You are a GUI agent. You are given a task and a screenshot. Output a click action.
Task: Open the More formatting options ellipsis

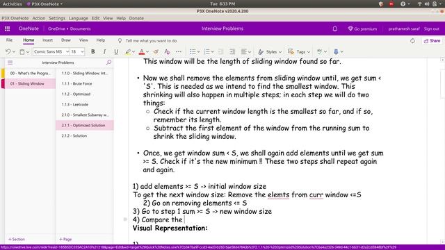coord(179,51)
